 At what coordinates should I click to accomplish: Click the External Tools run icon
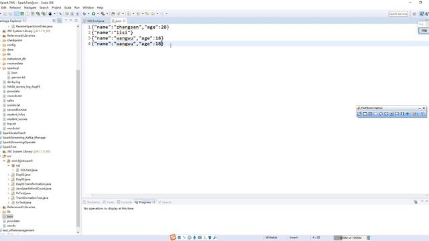click(103, 13)
